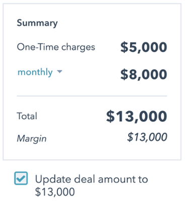Click the word monthly in teal
Viewport: 185px width, 201px height.
35,72
